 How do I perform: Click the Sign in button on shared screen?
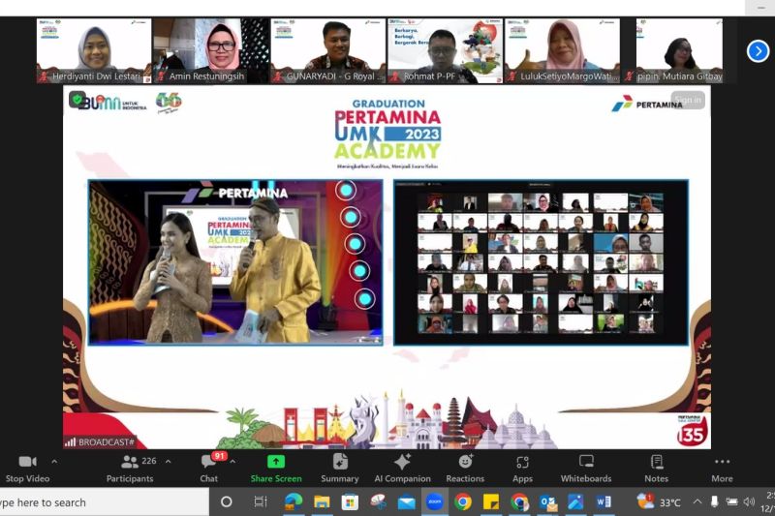[x=688, y=100]
